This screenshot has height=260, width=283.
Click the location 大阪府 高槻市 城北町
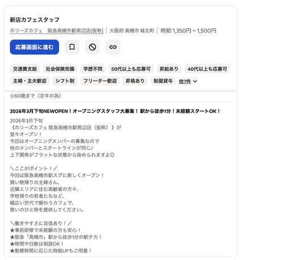[132, 31]
